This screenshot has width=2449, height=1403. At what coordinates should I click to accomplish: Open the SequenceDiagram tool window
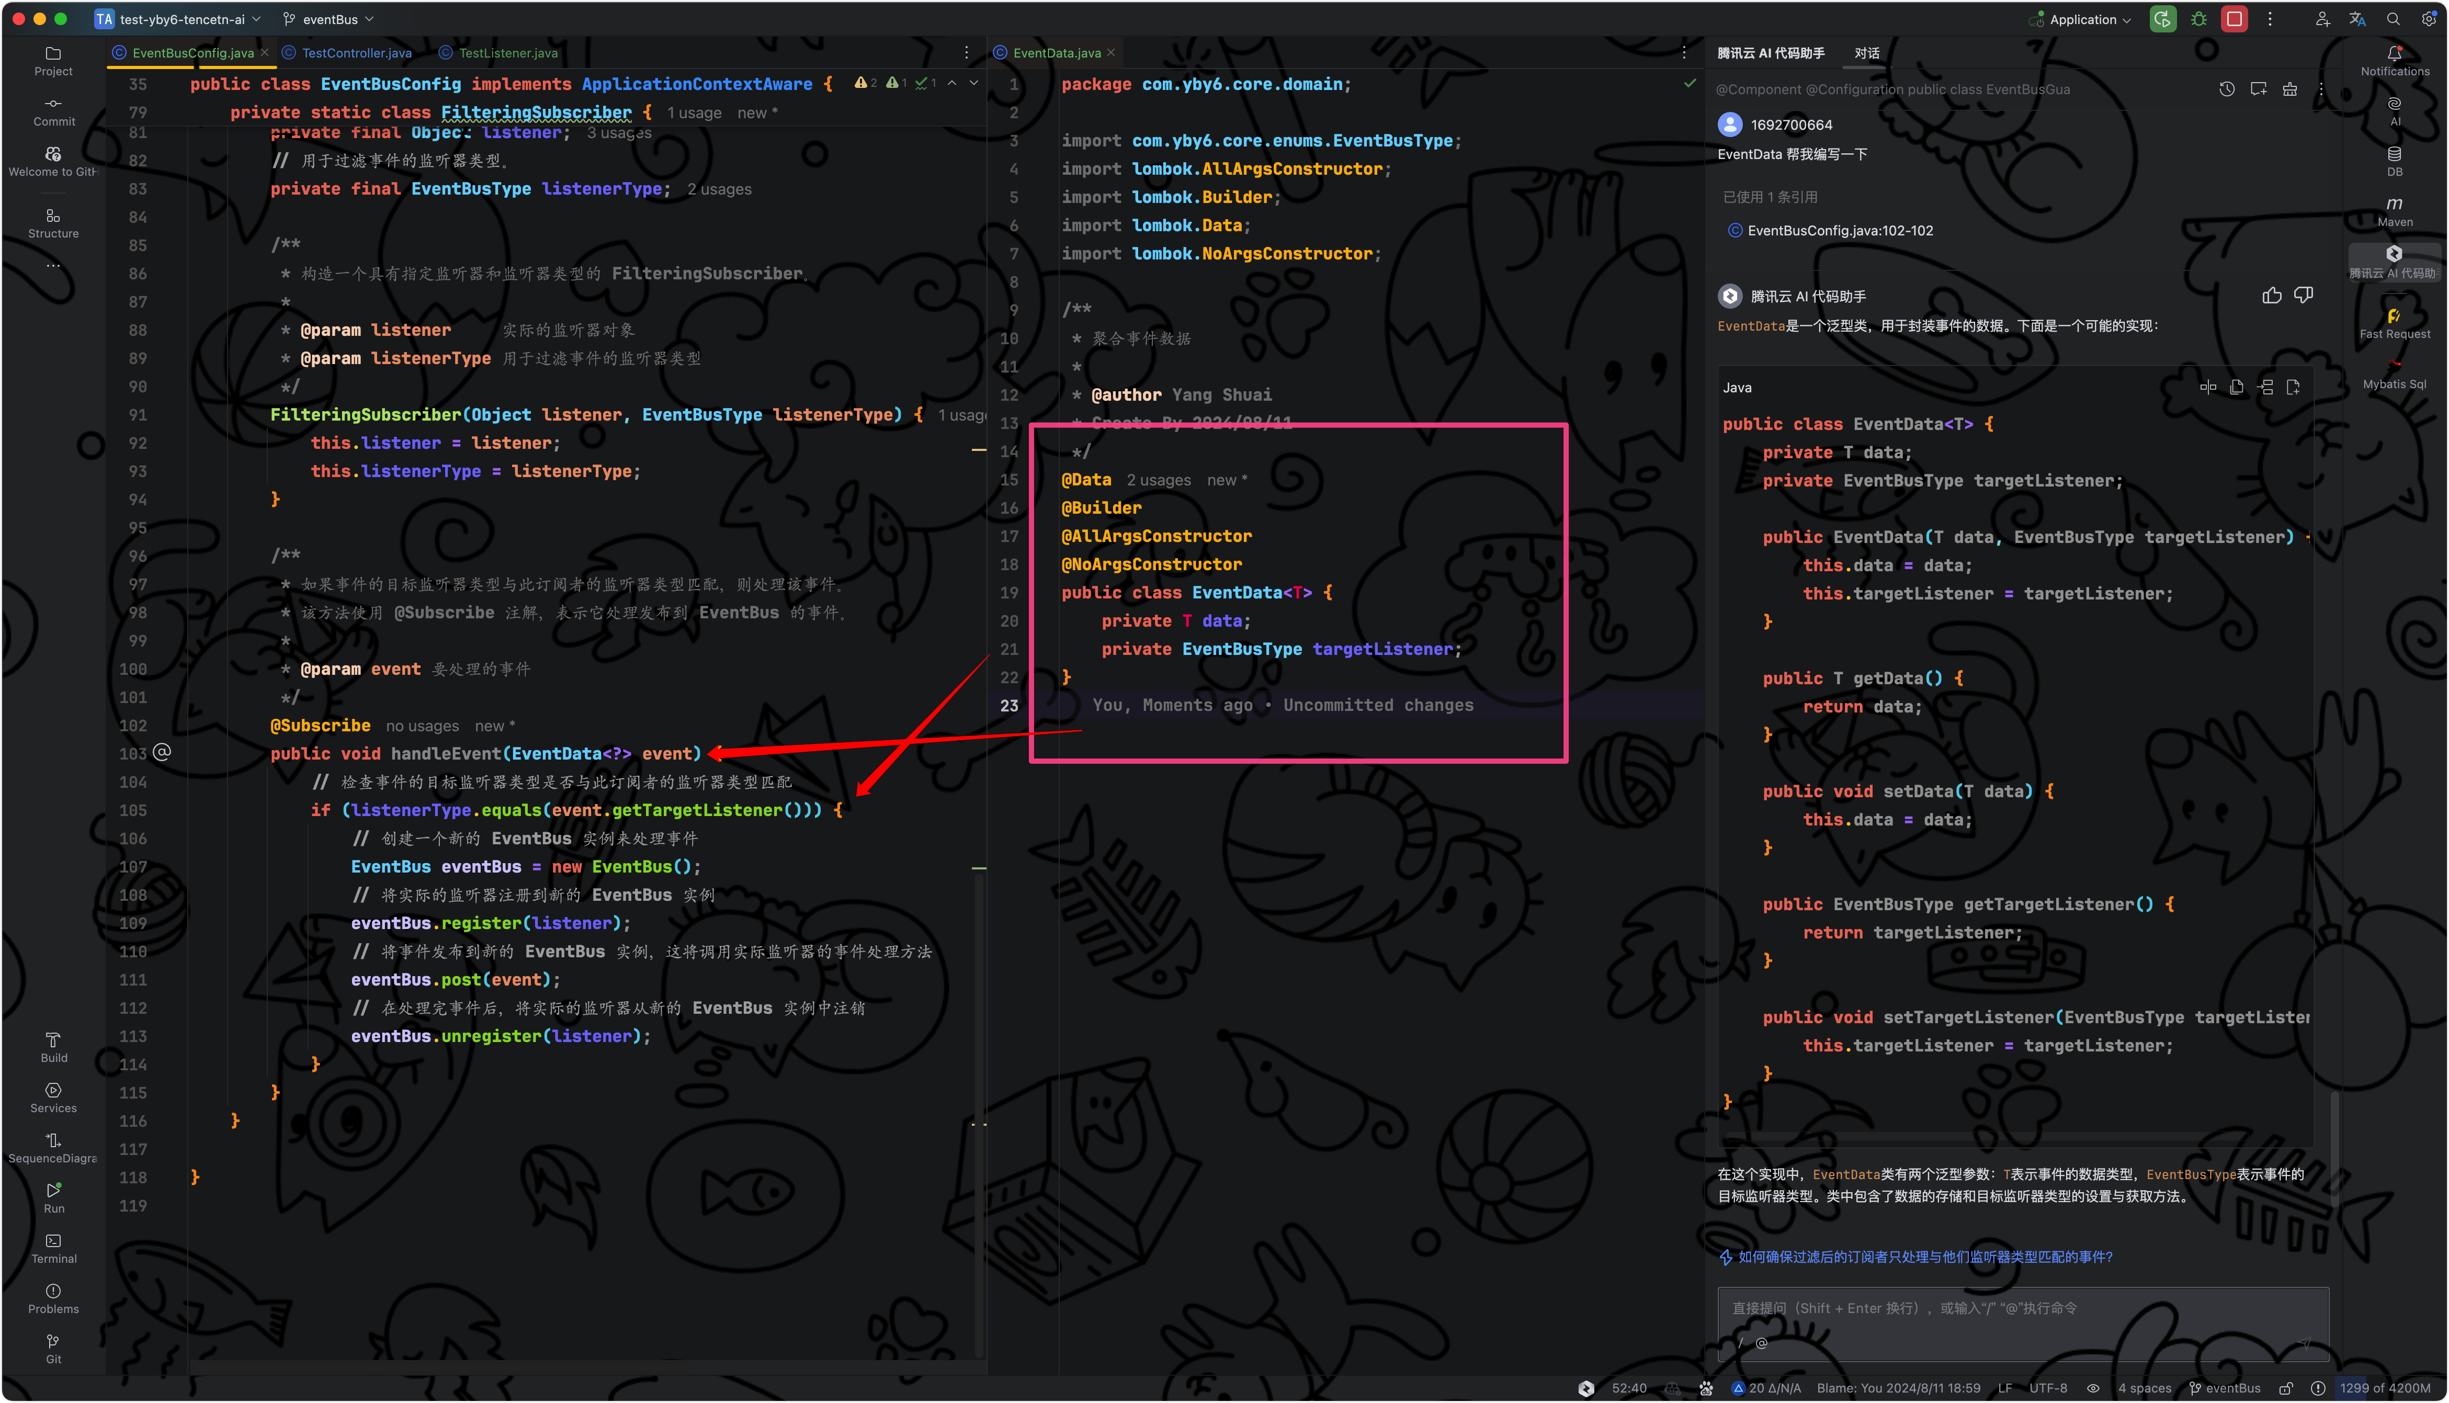pyautogui.click(x=53, y=1148)
